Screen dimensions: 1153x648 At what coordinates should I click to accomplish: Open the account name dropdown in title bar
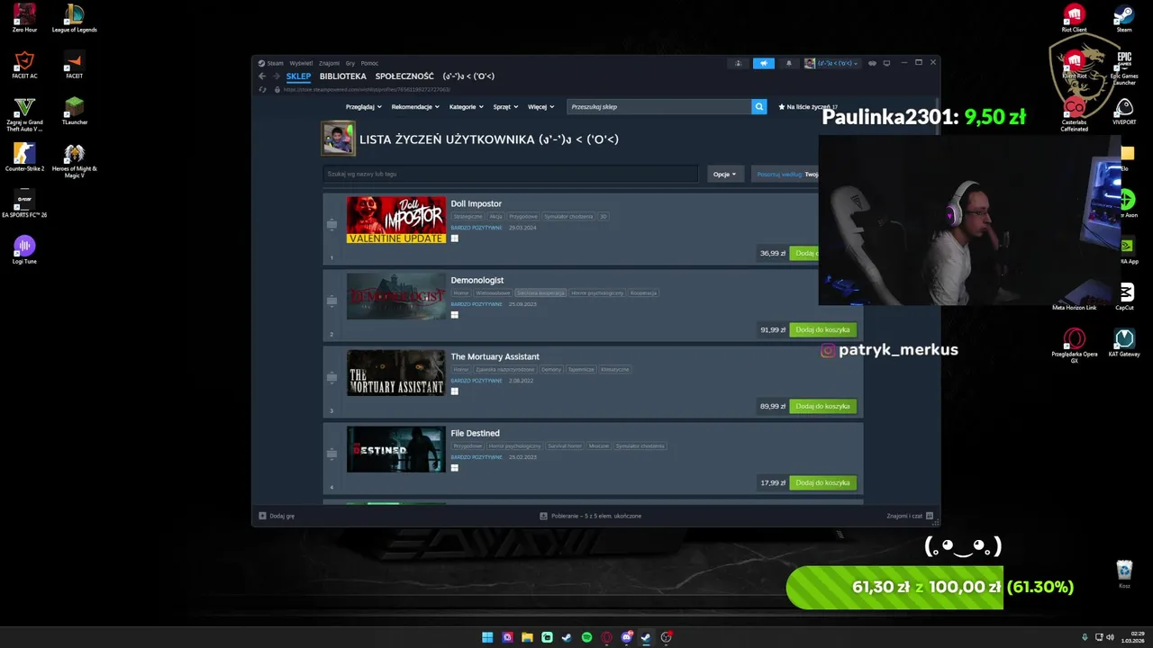(x=832, y=63)
